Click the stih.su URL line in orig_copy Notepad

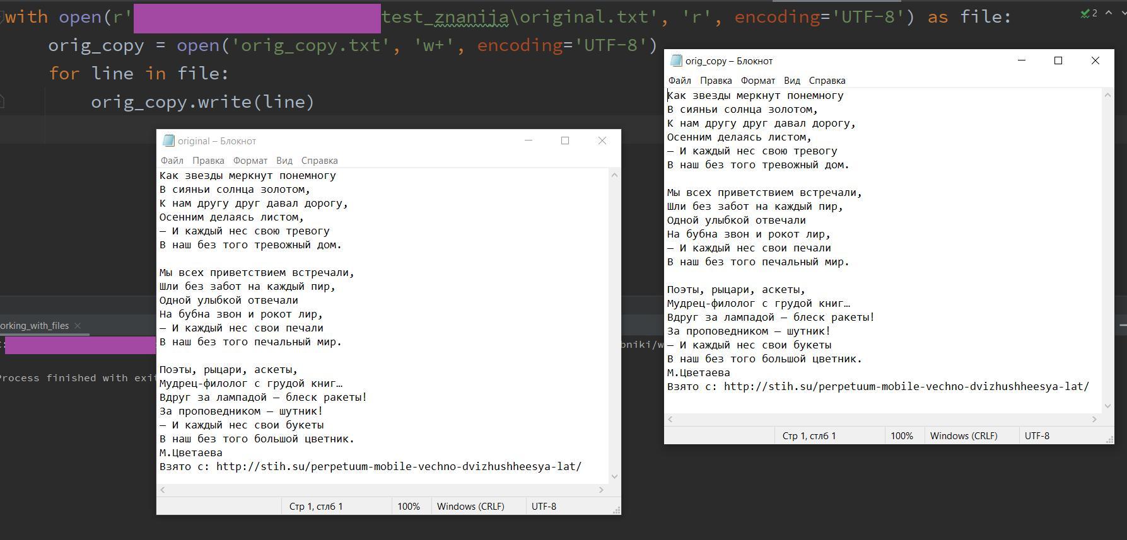(878, 387)
